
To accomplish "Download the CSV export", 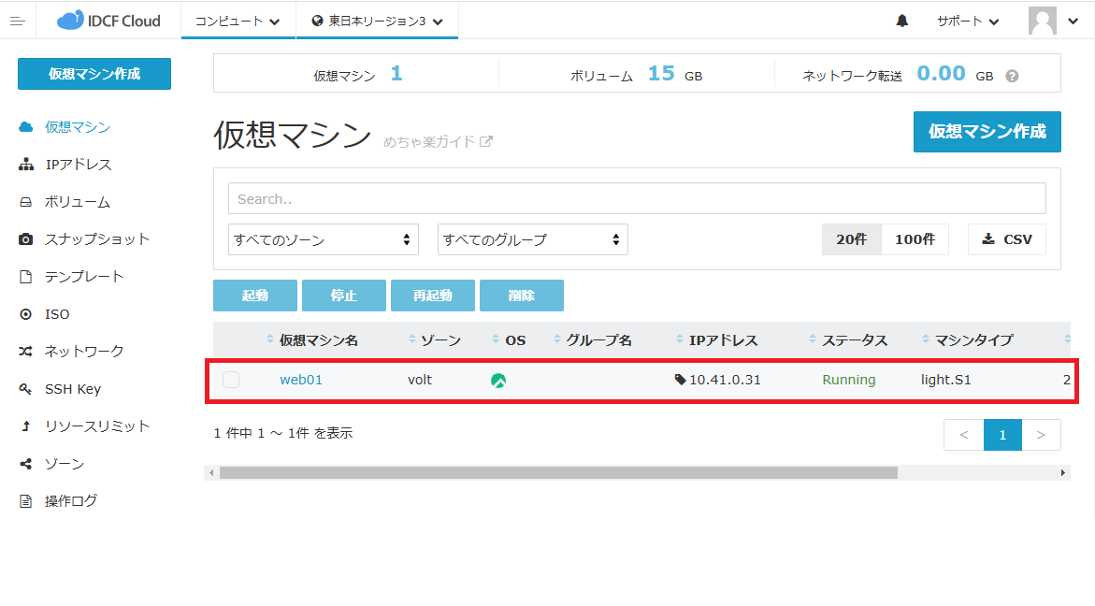I will [x=1007, y=239].
